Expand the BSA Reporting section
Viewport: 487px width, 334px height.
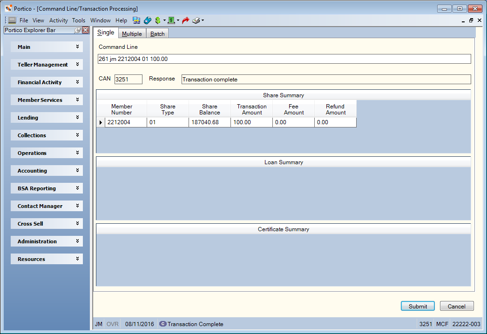coord(47,188)
